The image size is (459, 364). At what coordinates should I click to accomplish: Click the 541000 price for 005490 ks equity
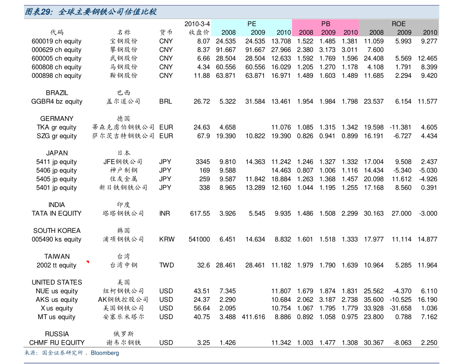[199, 239]
